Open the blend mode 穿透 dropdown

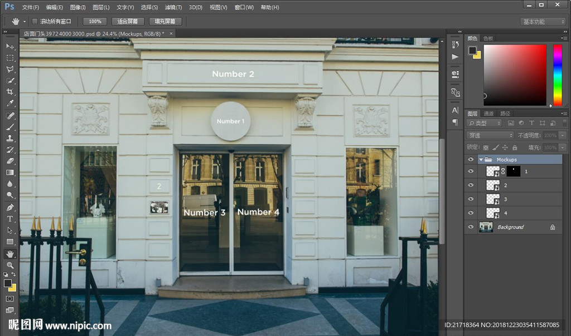coord(490,135)
